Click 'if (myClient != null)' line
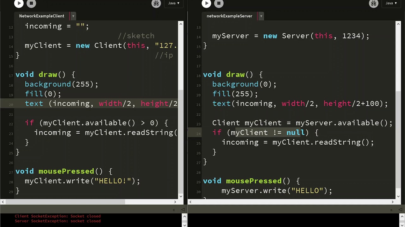The width and height of the screenshot is (405, 227). [265, 133]
